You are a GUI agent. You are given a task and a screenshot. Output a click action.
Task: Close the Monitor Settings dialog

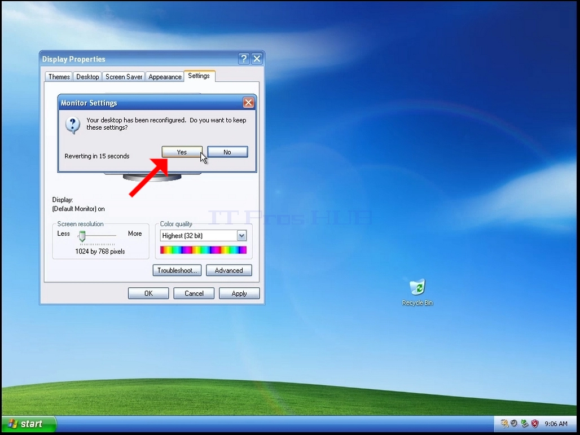(249, 103)
